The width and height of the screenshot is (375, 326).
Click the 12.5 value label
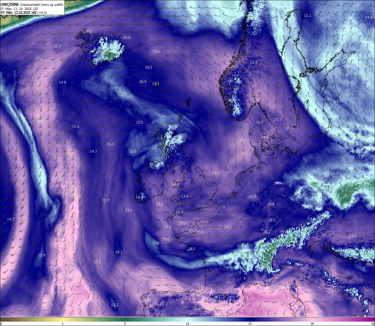(272, 220)
